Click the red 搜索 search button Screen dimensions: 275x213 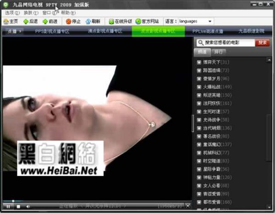pyautogui.click(x=262, y=43)
